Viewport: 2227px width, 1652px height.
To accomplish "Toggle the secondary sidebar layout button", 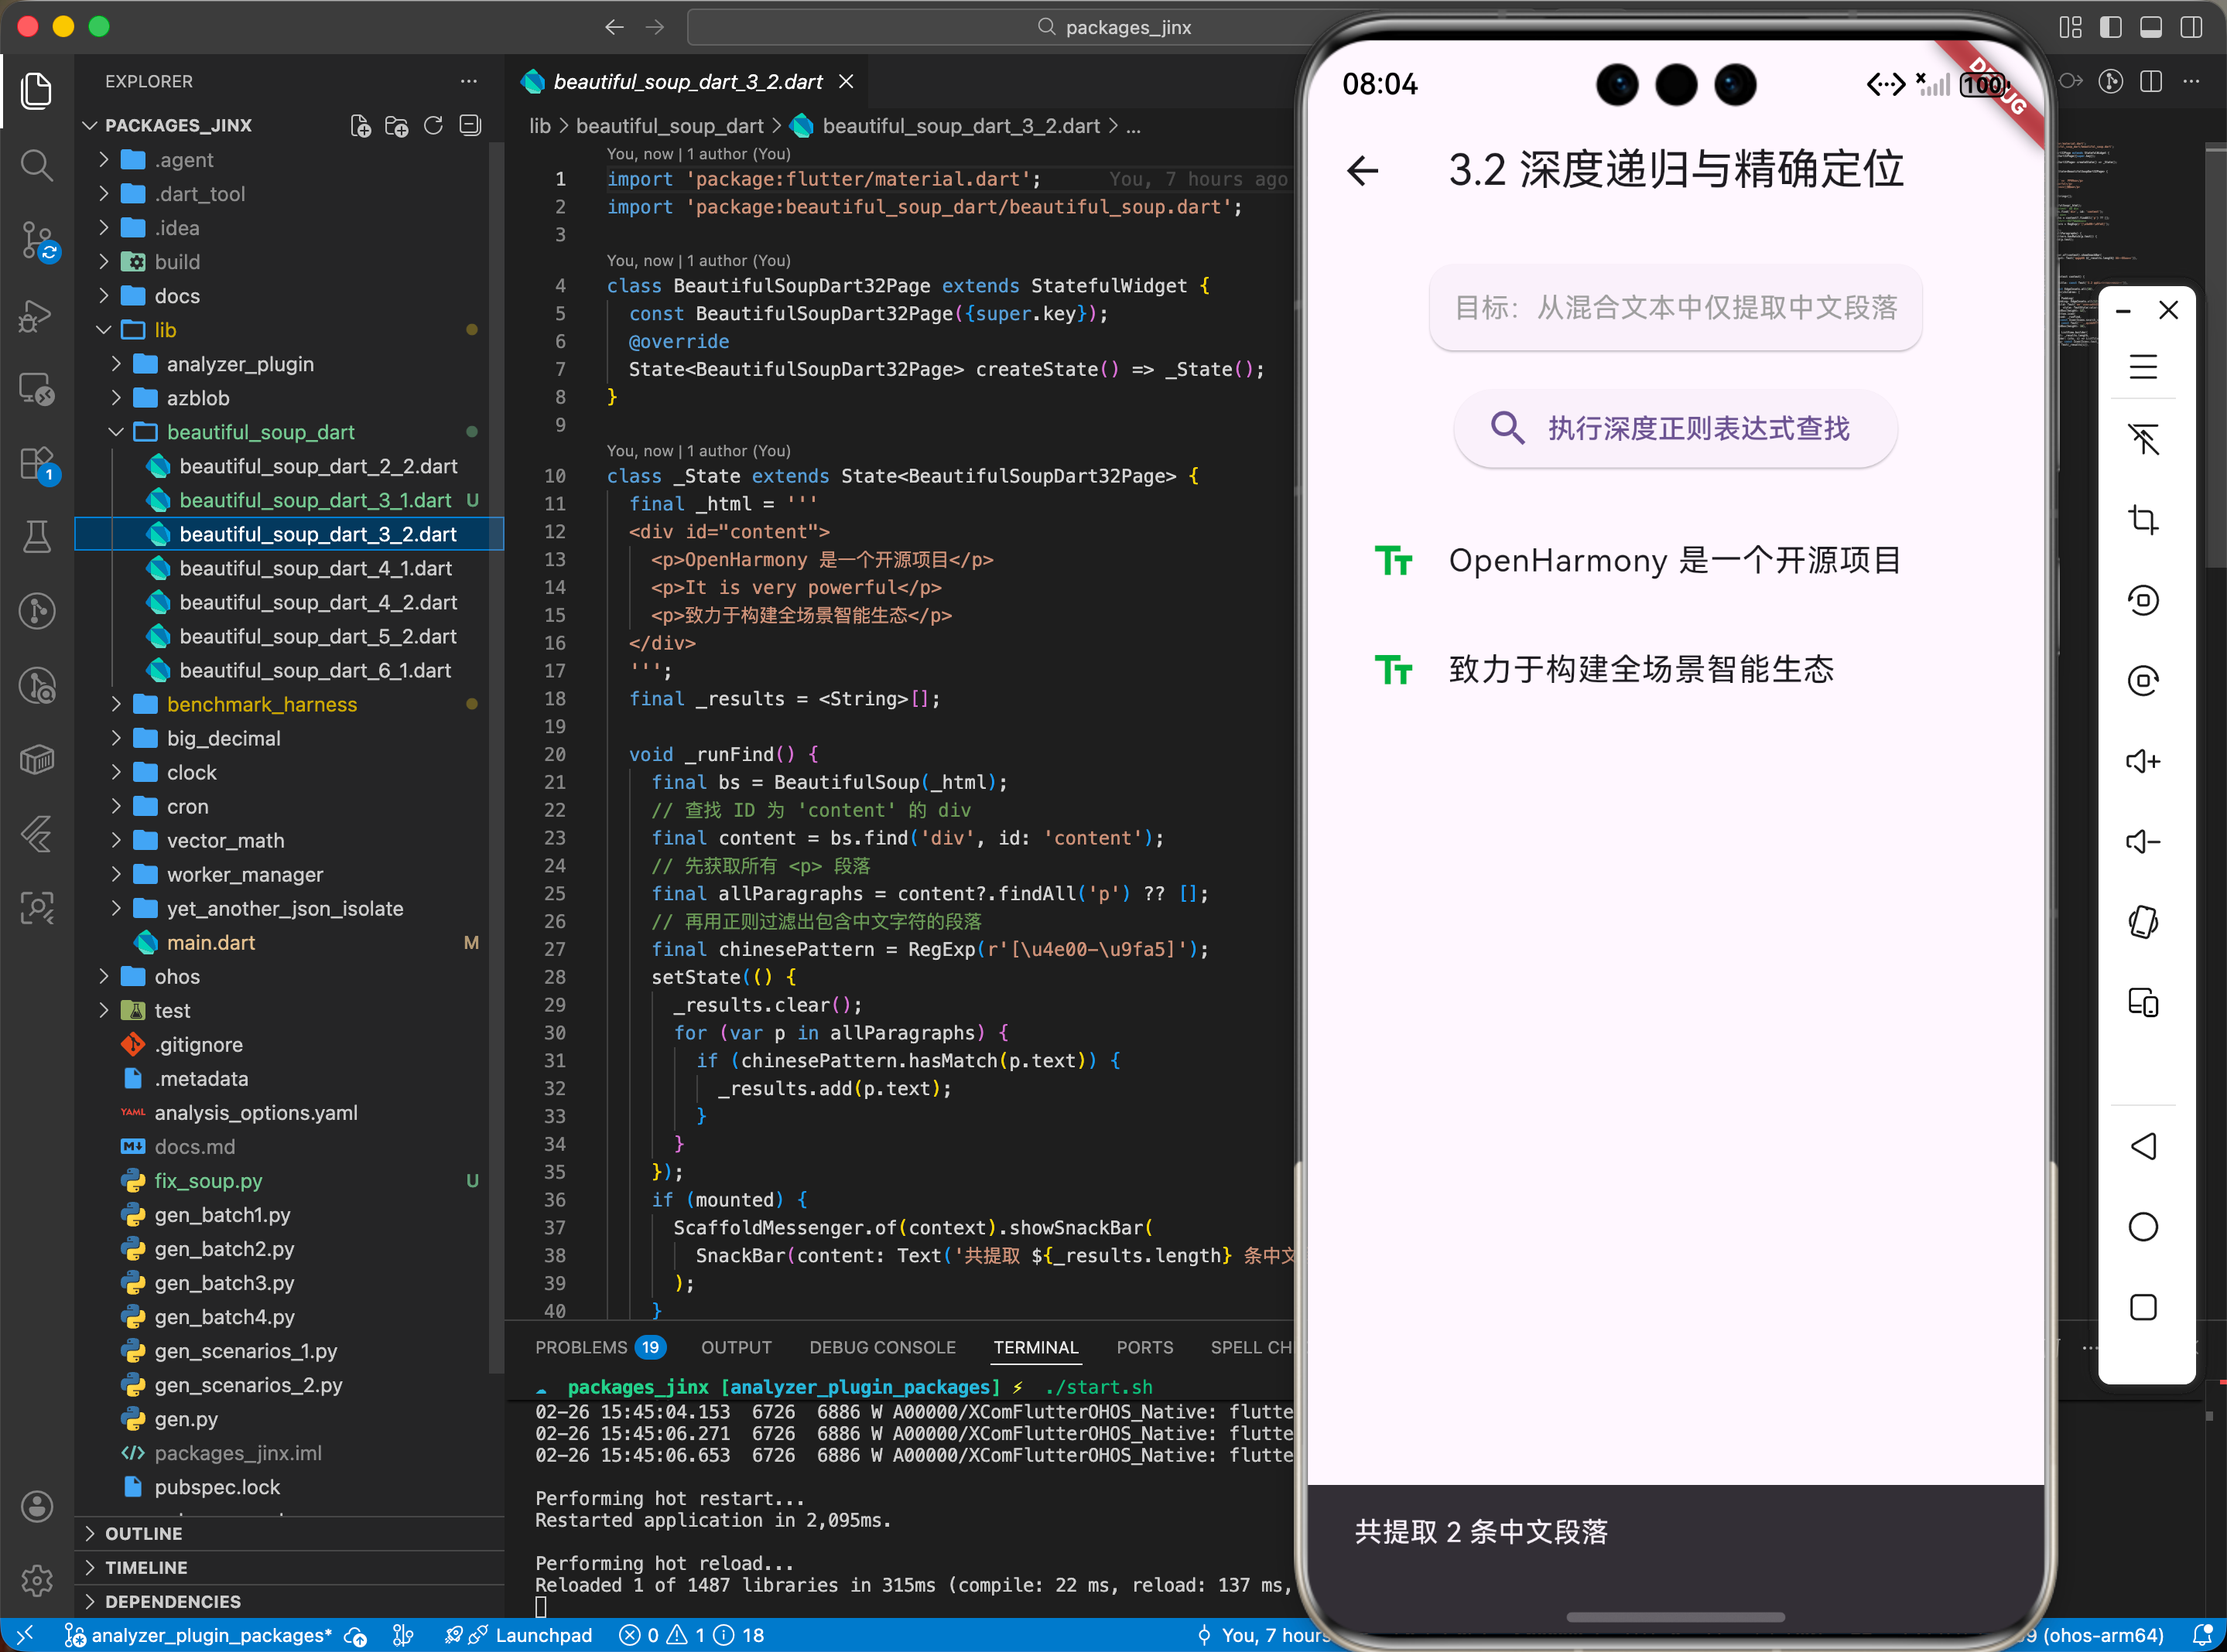I will click(2191, 27).
